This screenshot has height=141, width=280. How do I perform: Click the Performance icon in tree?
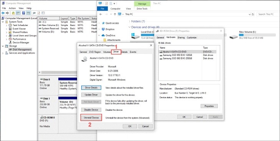tap(10, 39)
